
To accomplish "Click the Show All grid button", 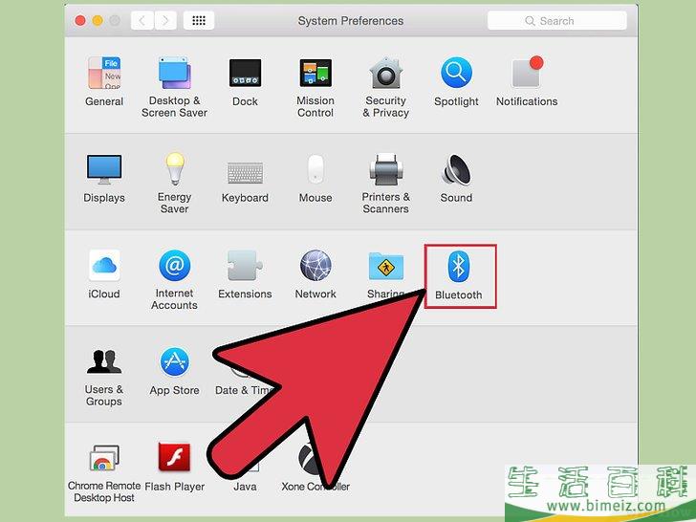I will 199,20.
